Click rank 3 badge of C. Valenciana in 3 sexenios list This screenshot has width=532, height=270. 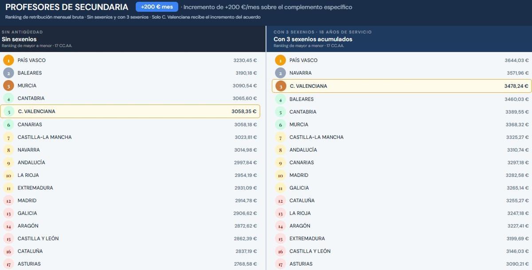281,86
